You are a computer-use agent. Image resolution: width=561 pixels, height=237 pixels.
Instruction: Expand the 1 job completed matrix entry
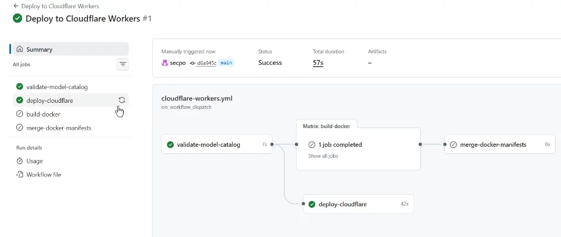pos(339,145)
